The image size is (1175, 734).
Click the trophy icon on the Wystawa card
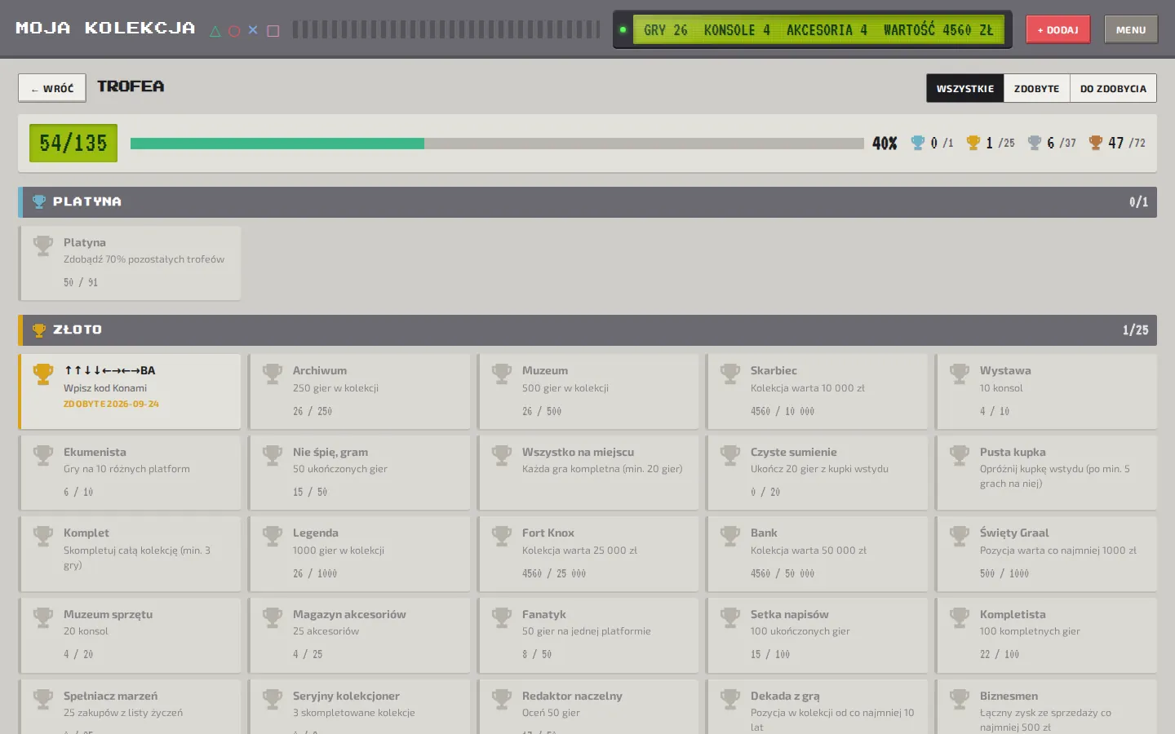tap(960, 374)
